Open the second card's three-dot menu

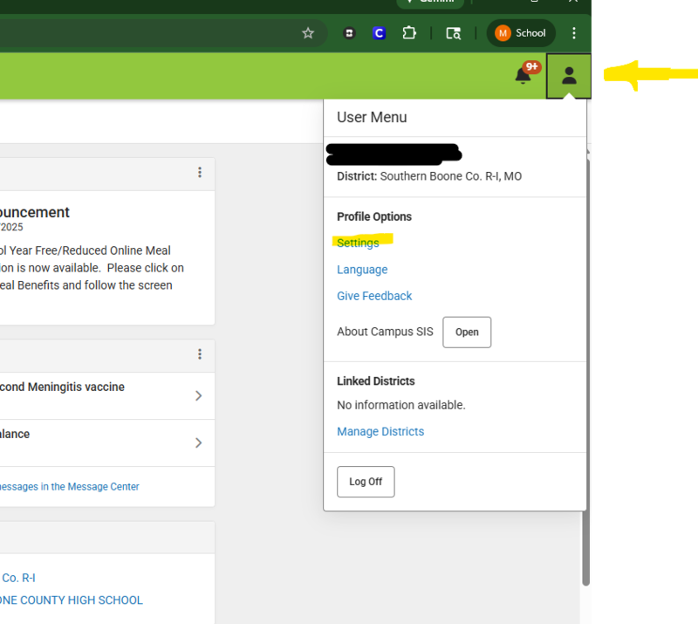tap(200, 353)
